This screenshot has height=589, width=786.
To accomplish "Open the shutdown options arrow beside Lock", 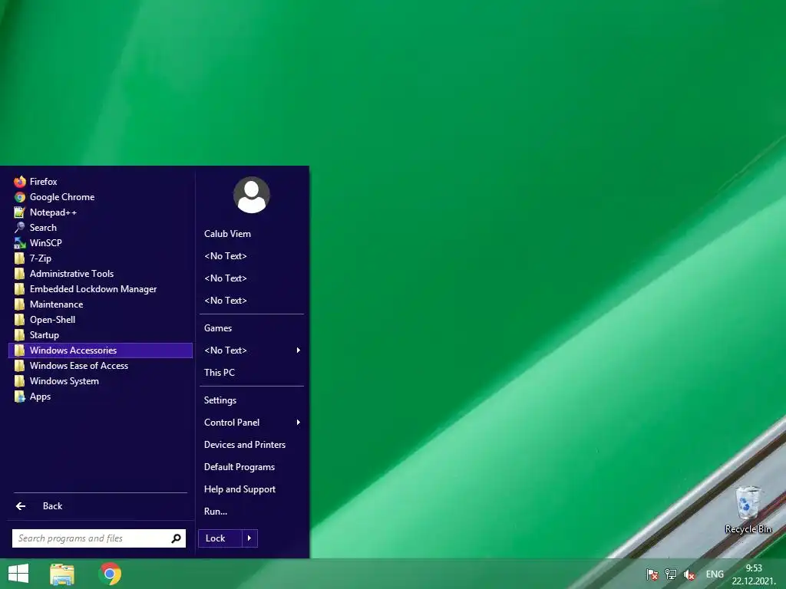I will [249, 538].
